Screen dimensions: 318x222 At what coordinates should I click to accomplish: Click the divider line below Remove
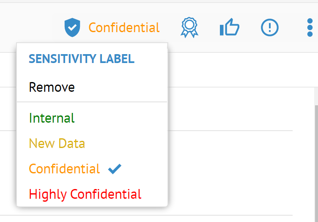pyautogui.click(x=92, y=102)
